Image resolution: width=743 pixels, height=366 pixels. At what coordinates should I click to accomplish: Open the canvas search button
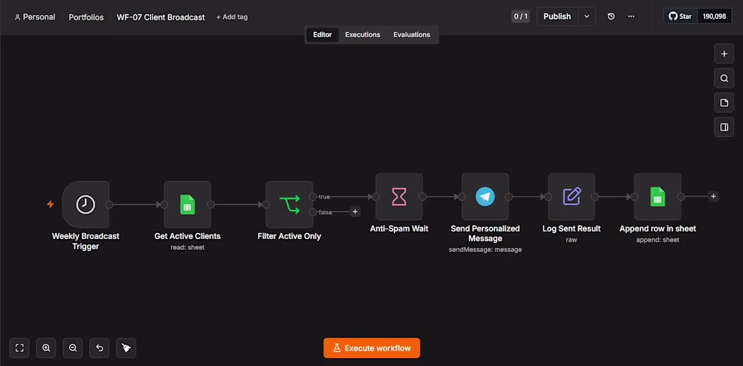point(724,78)
